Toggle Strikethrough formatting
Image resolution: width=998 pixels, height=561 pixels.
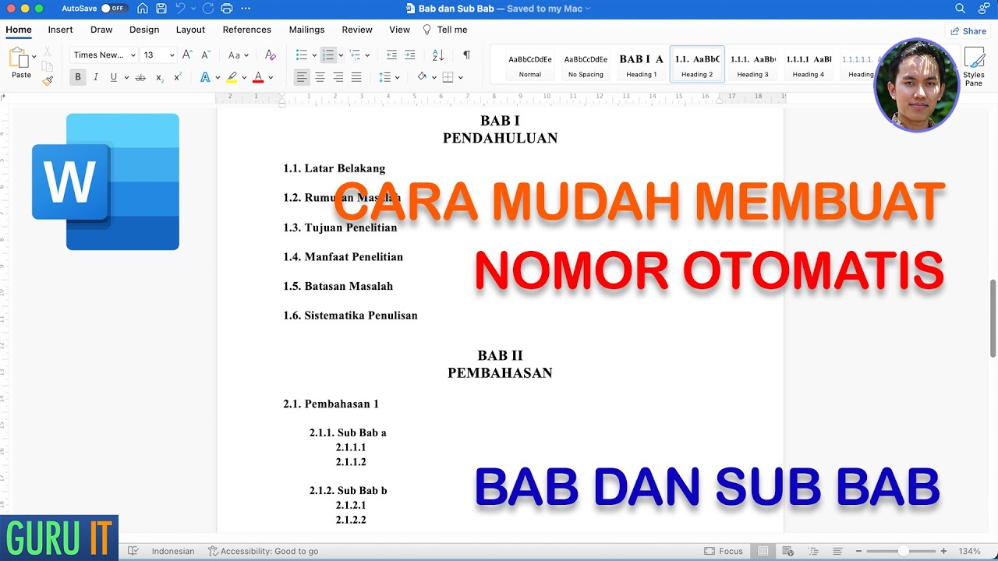140,77
